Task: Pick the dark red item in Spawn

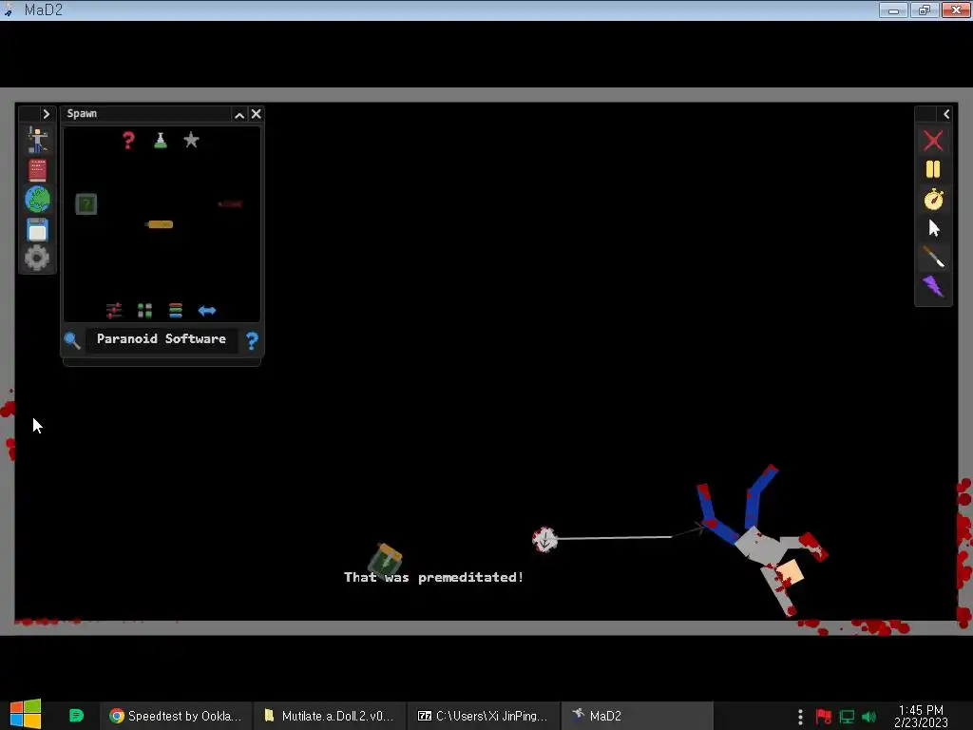Action: click(230, 203)
